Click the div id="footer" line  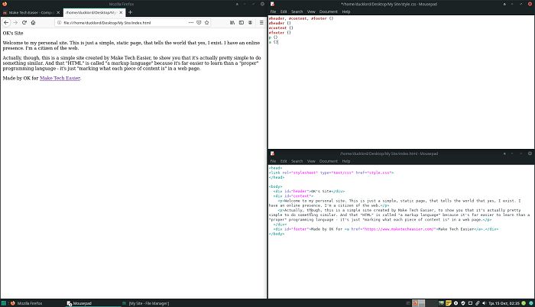click(x=385, y=229)
